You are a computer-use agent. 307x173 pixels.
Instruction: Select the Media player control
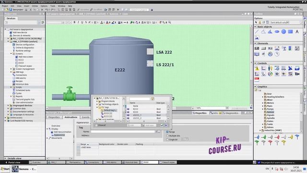pyautogui.click(x=270, y=74)
